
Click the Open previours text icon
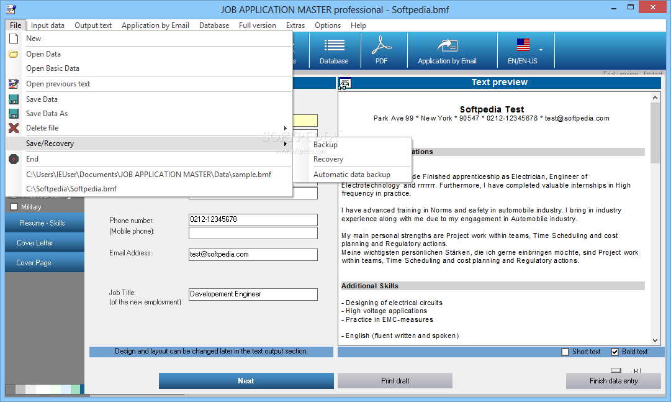[14, 84]
